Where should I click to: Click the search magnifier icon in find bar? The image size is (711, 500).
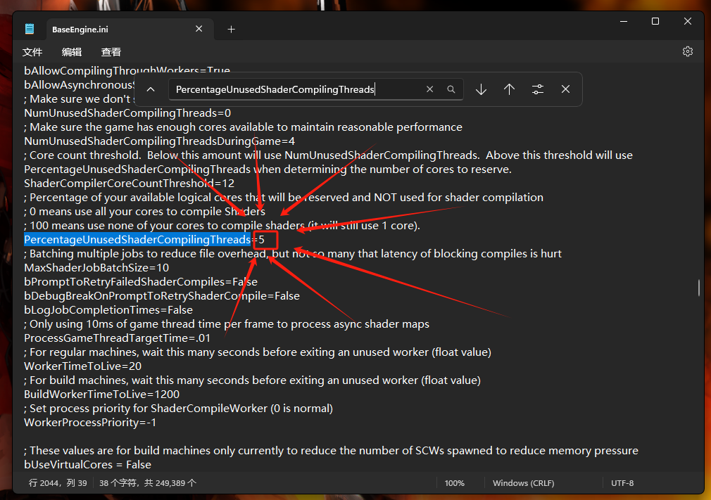click(x=451, y=89)
